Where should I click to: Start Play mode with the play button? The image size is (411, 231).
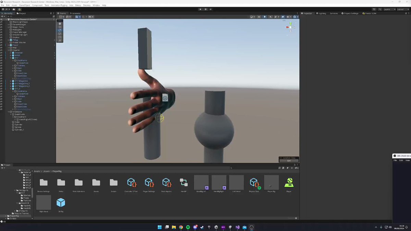pyautogui.click(x=200, y=9)
